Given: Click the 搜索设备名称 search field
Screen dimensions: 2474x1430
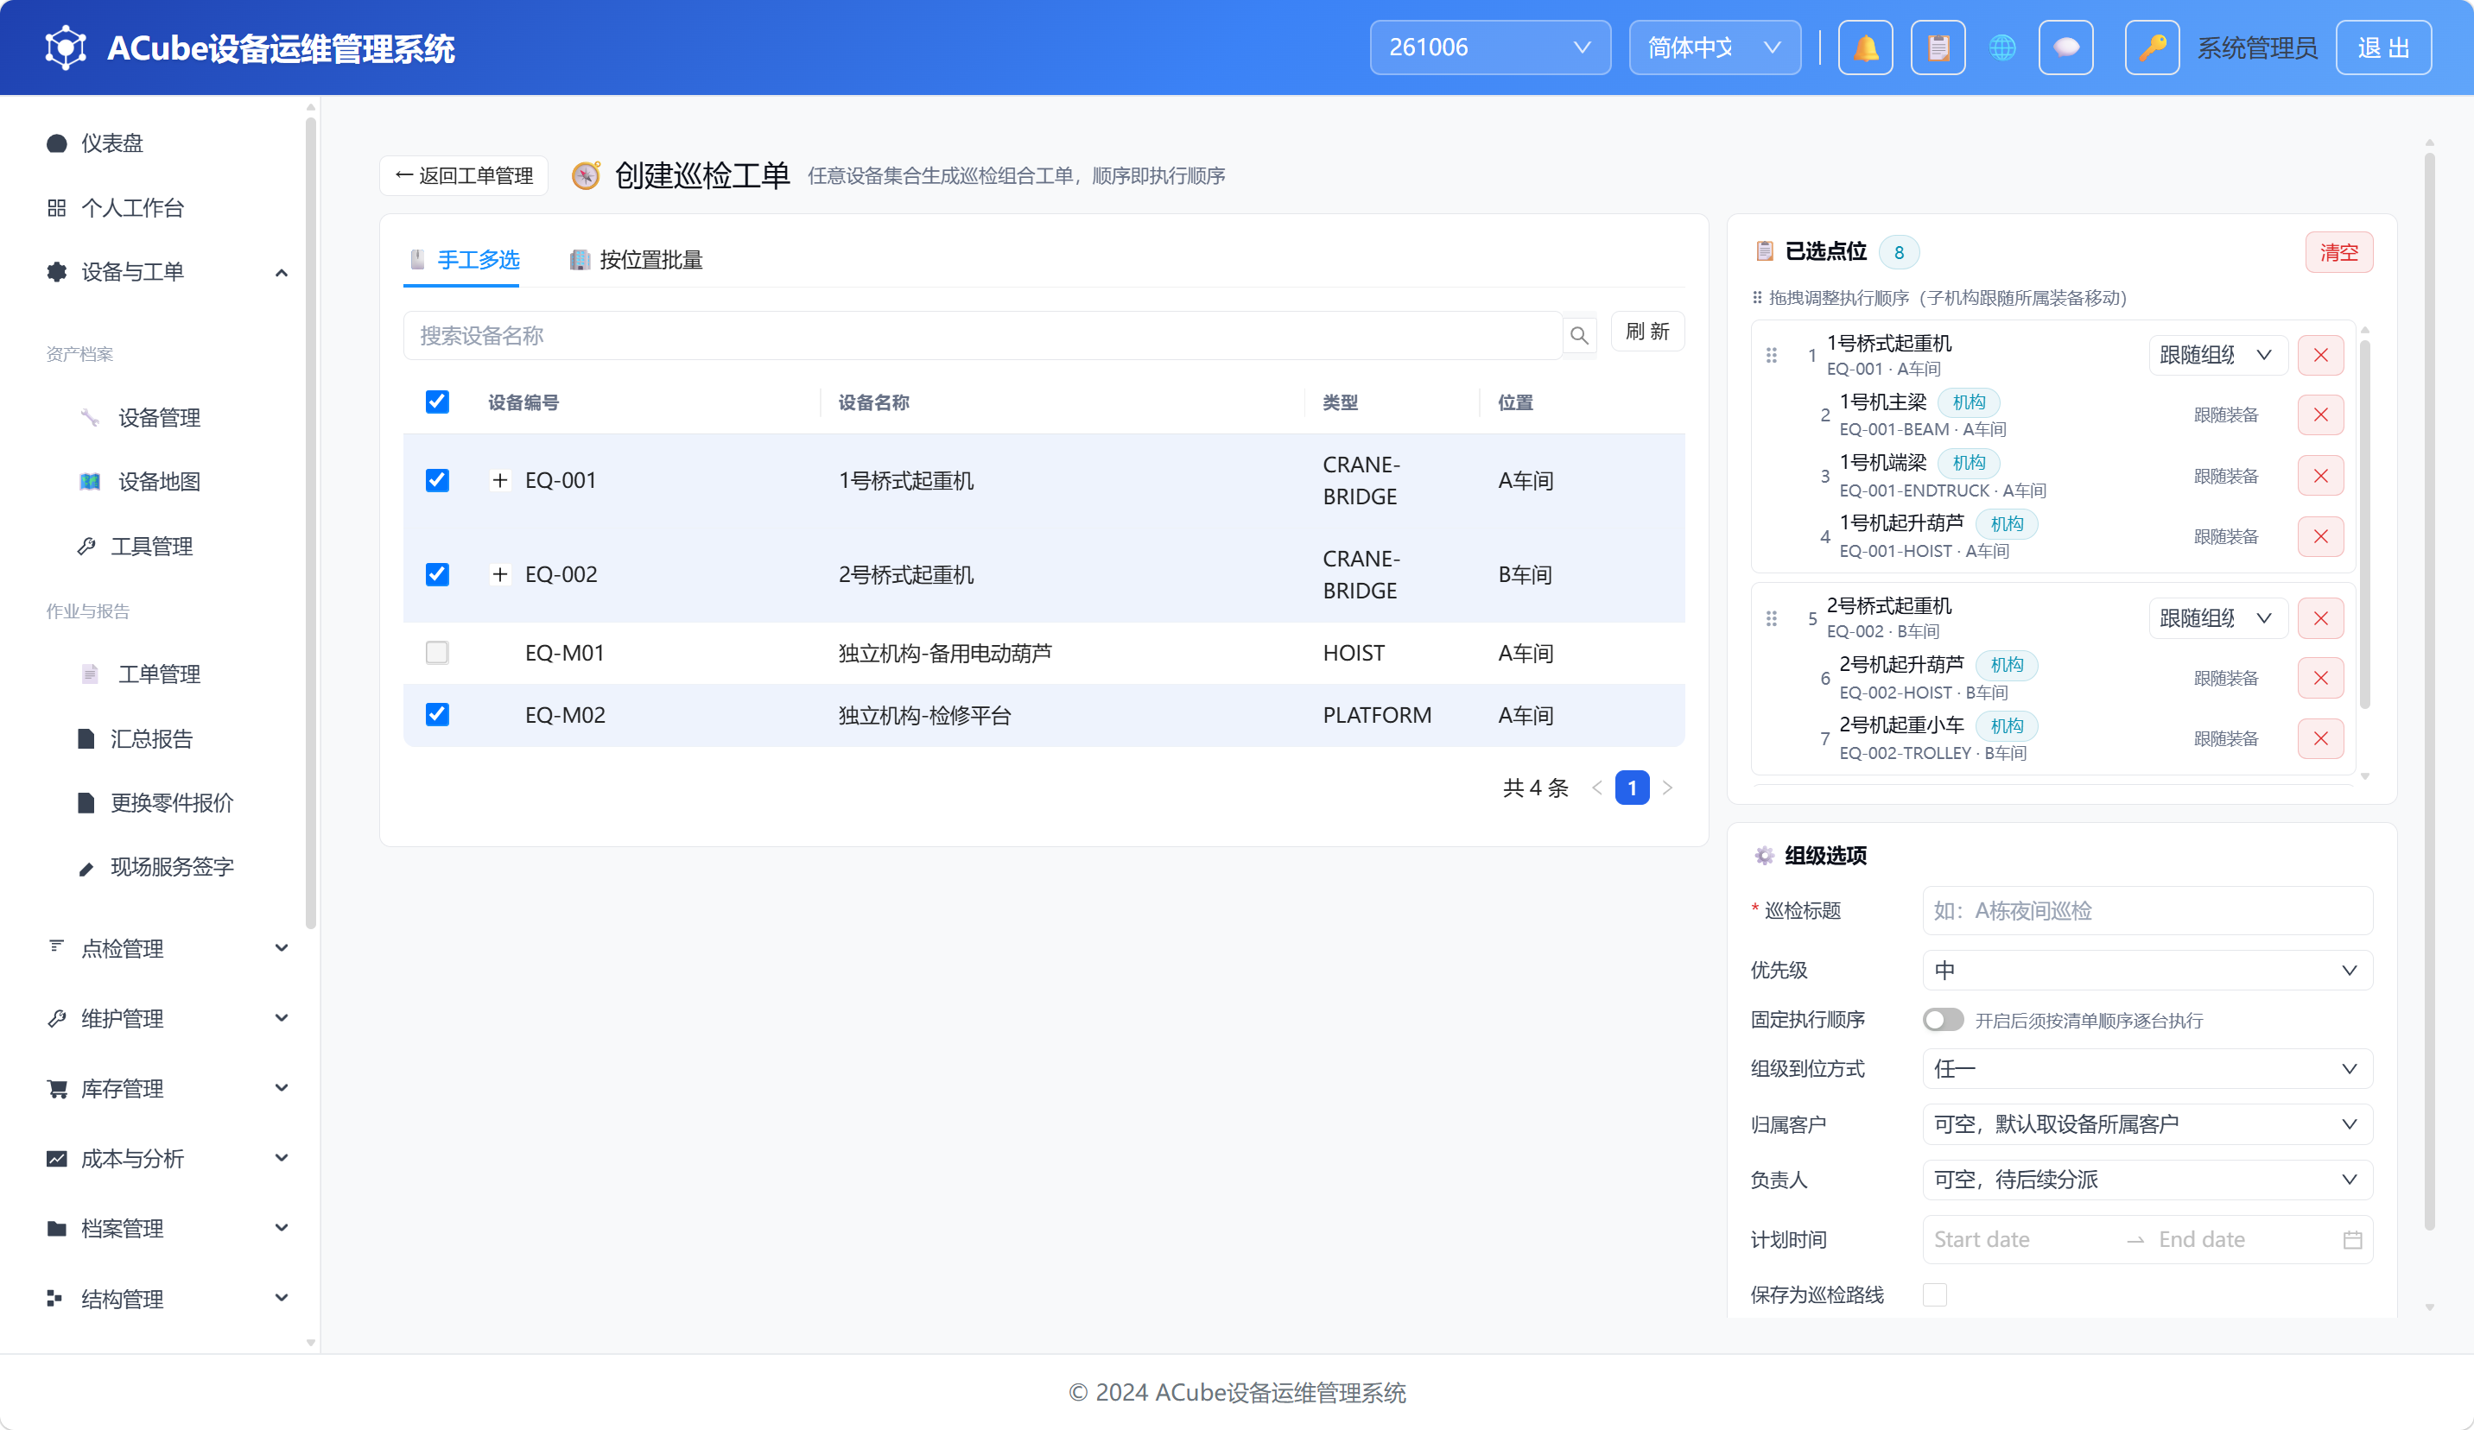Looking at the screenshot, I should click(982, 336).
